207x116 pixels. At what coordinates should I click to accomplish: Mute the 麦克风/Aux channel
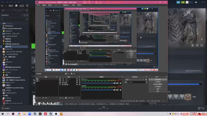click(117, 83)
